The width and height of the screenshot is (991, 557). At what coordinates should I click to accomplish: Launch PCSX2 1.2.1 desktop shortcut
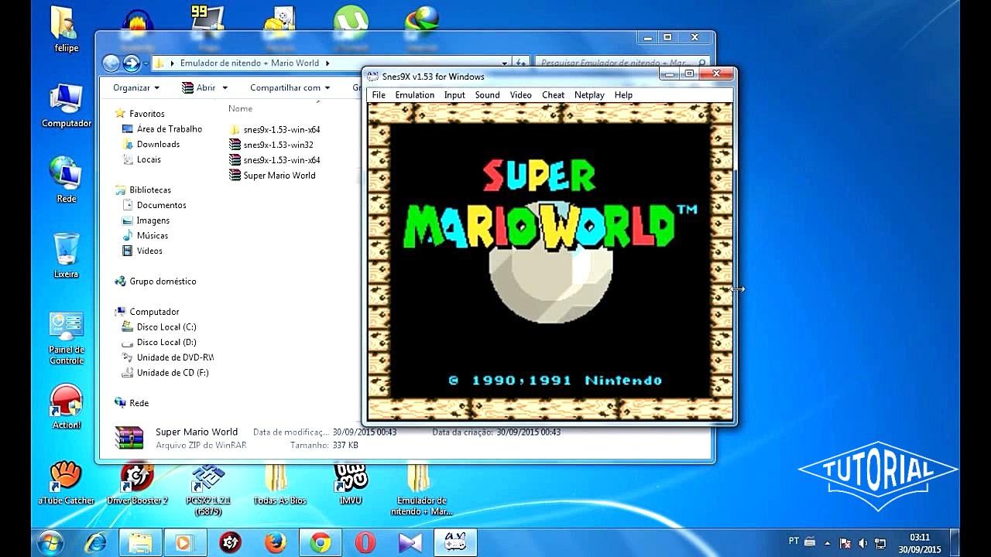[x=208, y=489]
